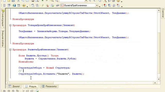This screenshot has width=165, height=92.
Task: Click the horizontal scrollbar left arrow
Action: click(x=7, y=83)
